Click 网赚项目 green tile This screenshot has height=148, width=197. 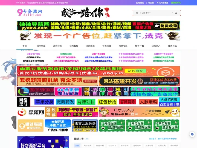86,102
